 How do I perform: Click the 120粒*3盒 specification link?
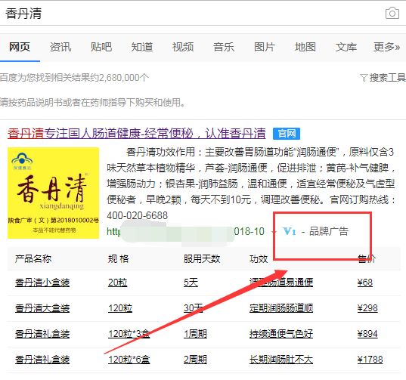129,333
